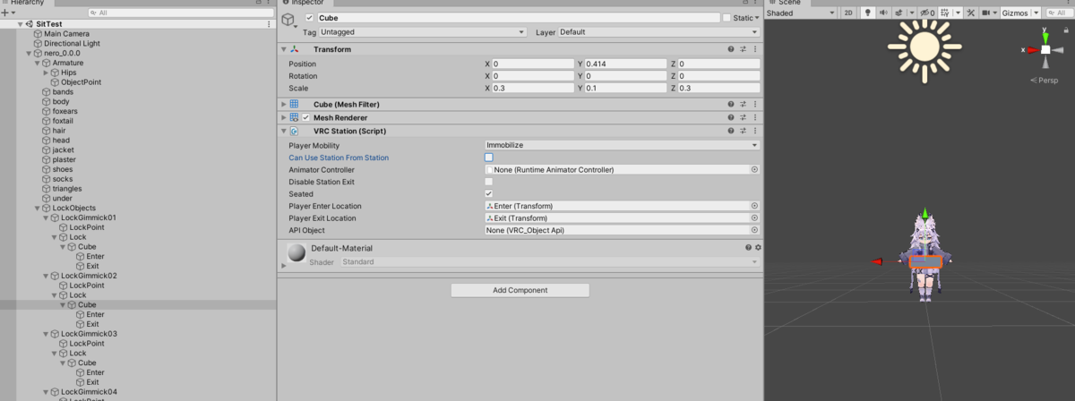Pick API Object selector circle
The height and width of the screenshot is (401, 1075).
pyautogui.click(x=754, y=230)
